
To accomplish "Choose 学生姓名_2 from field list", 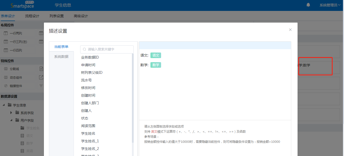I will (x=90, y=149).
